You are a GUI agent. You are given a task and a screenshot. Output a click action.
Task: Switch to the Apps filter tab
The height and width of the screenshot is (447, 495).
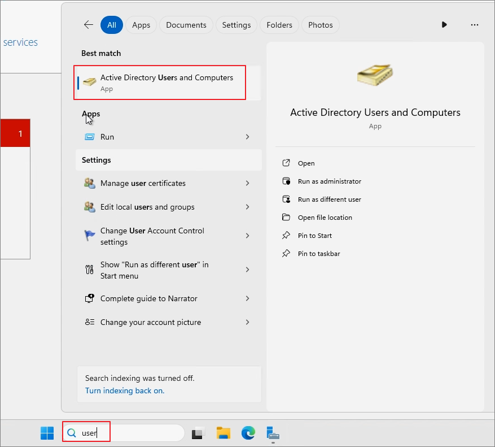click(141, 25)
